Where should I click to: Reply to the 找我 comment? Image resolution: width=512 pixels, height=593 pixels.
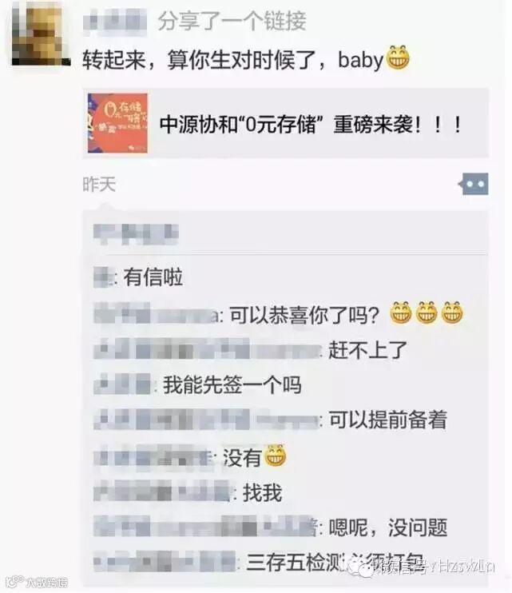pos(188,492)
